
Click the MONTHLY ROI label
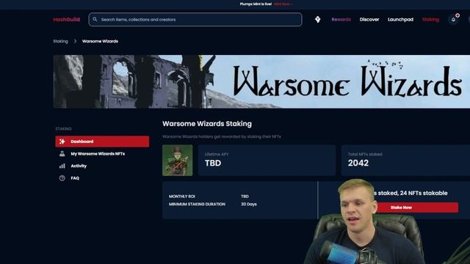pos(182,197)
